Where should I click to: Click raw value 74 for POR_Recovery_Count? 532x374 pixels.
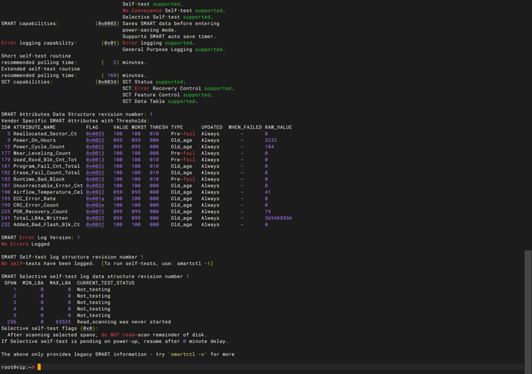(268, 212)
